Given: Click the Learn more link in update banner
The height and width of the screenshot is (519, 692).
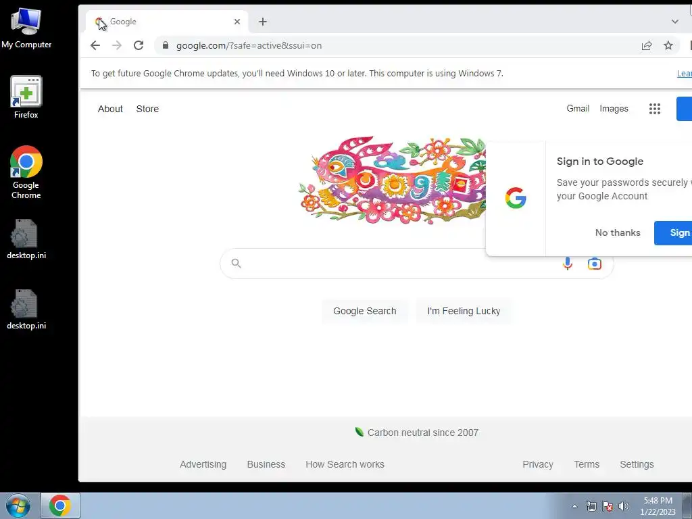Looking at the screenshot, I should pos(685,74).
